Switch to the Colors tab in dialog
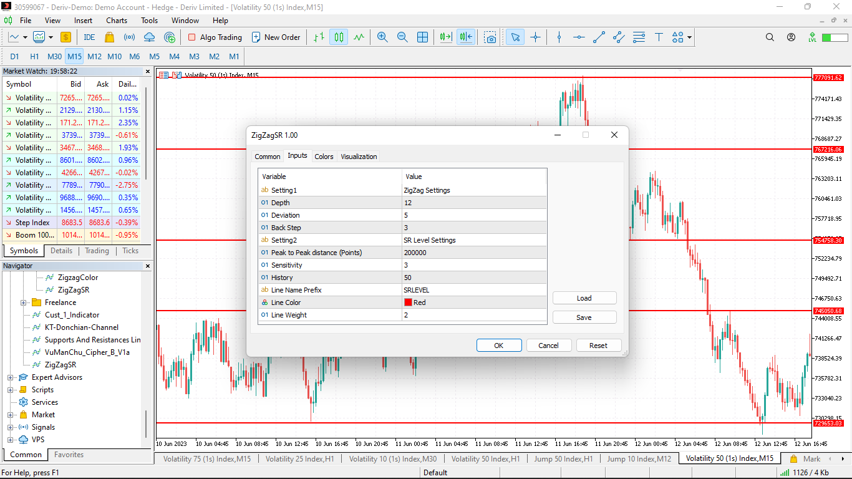The image size is (852, 479). point(324,157)
